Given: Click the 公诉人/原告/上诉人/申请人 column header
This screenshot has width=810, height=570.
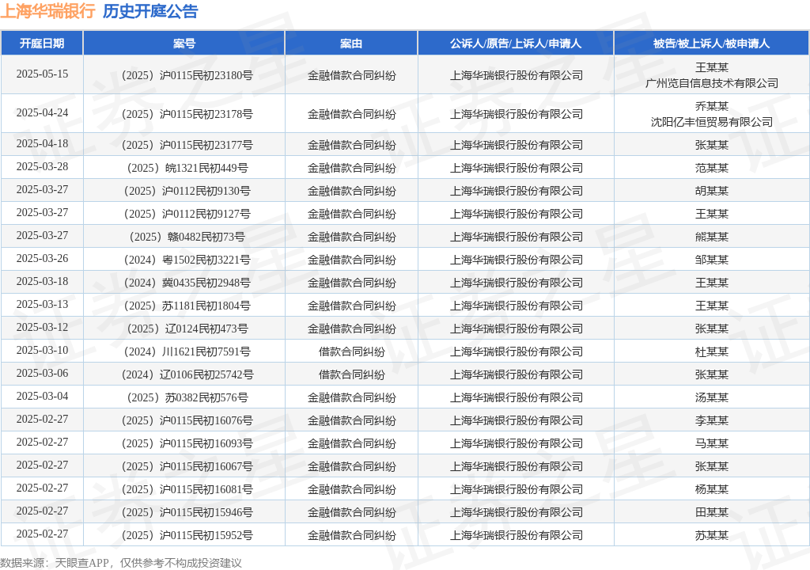Looking at the screenshot, I should 516,44.
